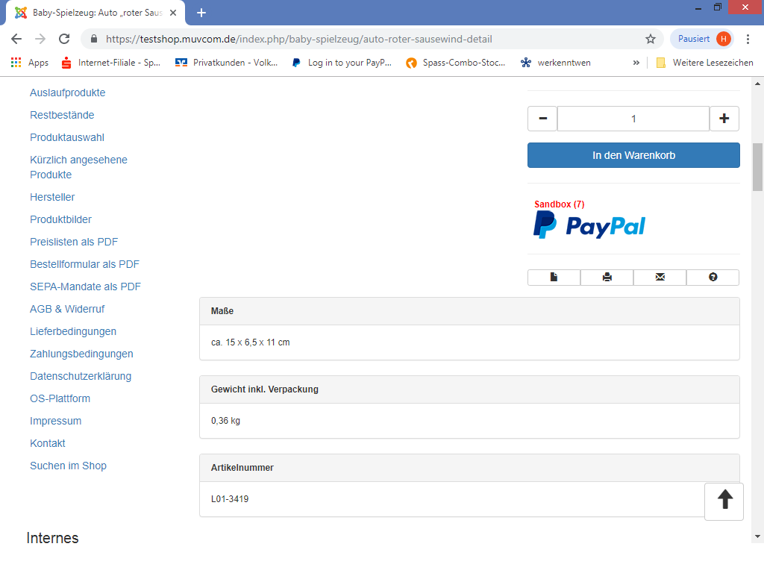Click the print icon button
764x573 pixels.
[607, 278]
